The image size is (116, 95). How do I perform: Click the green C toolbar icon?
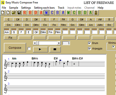(x=74, y=13)
